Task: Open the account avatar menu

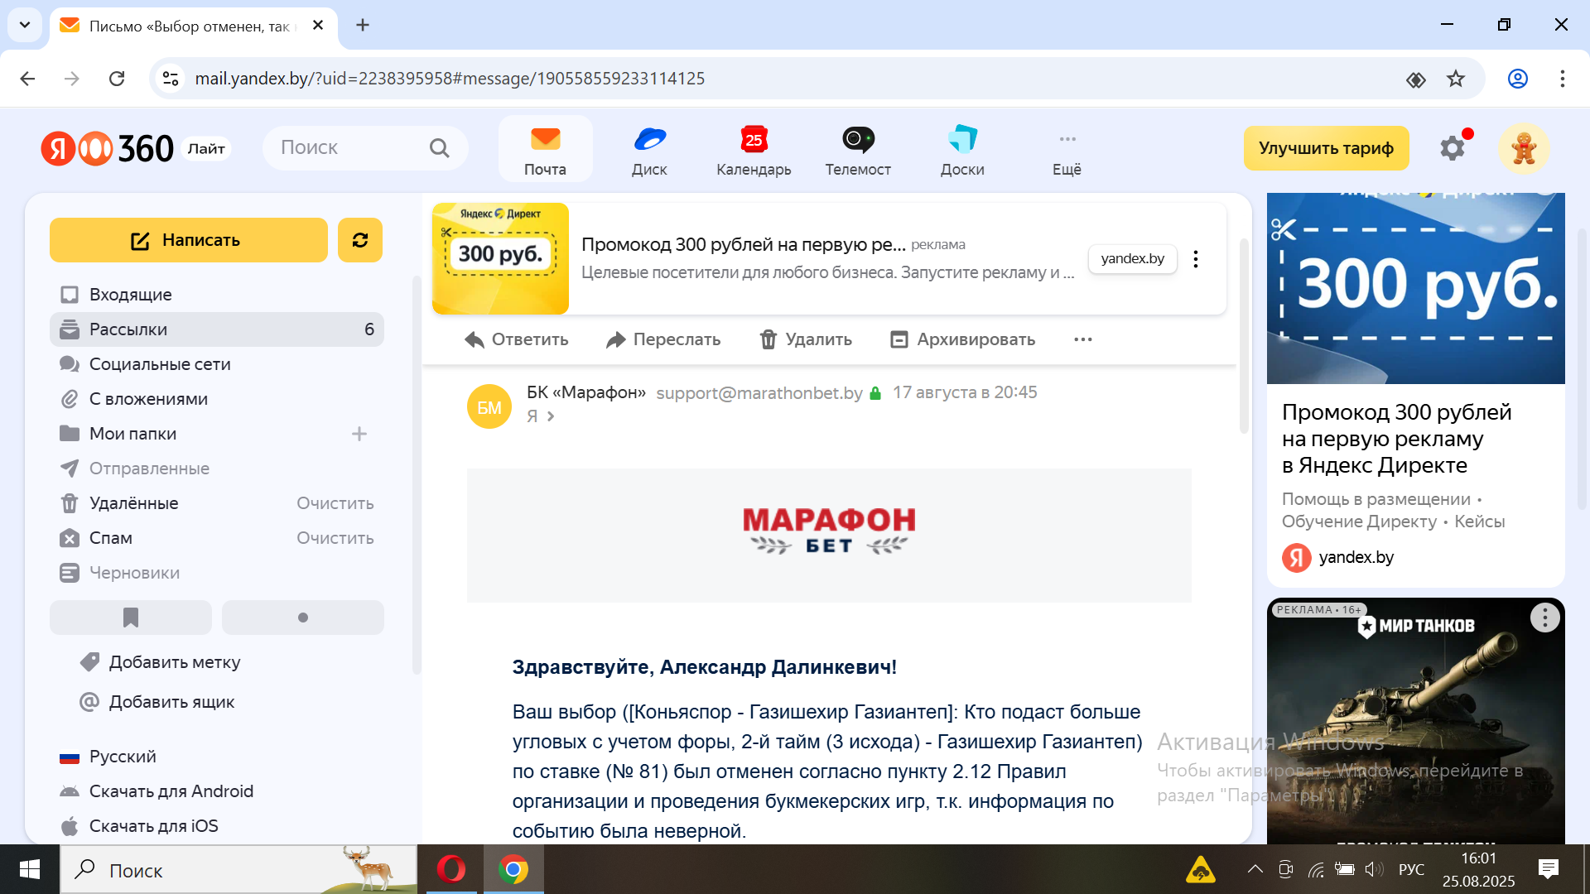Action: (1524, 148)
